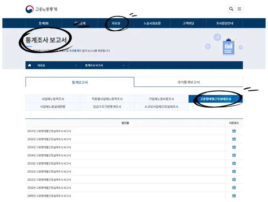The image size is (268, 202).
Task: Follow the 조사통계 link in description
Action: [74, 51]
